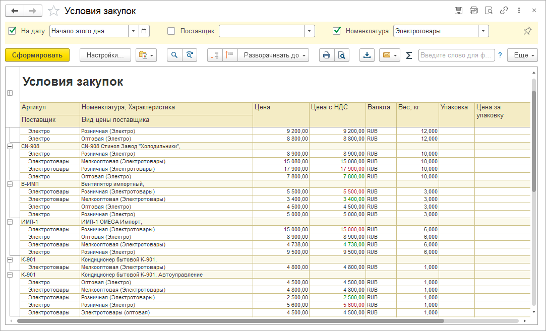Open "Настройки..." report settings
This screenshot has width=546, height=331.
(105, 55)
